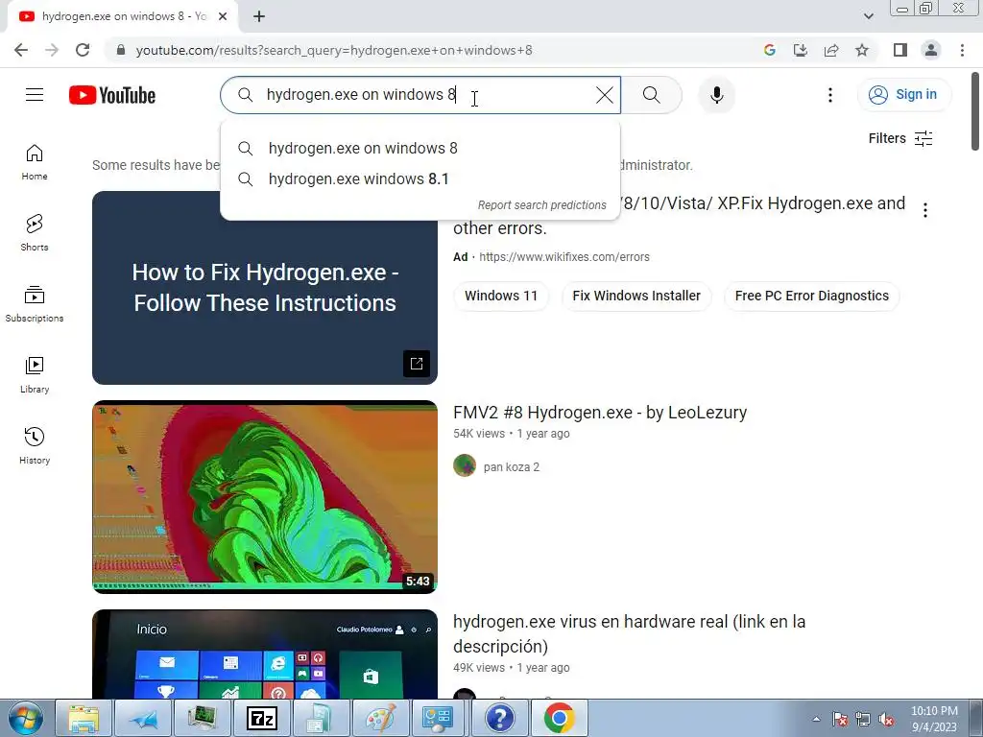This screenshot has width=983, height=737.
Task: Go to Home in sidebar
Action: pyautogui.click(x=35, y=162)
